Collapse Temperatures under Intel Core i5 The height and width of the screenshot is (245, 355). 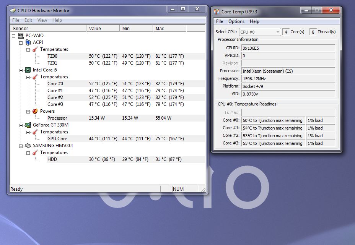pyautogui.click(x=28, y=77)
